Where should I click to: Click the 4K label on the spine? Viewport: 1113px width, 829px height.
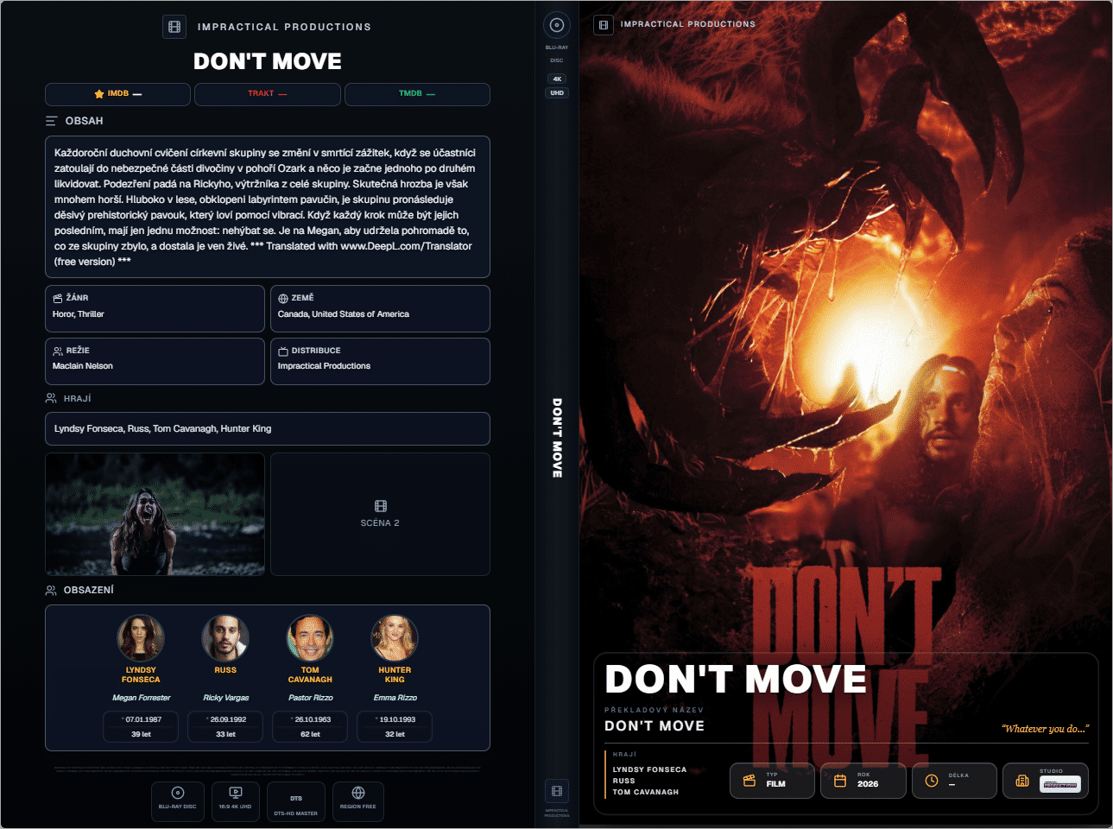[557, 79]
